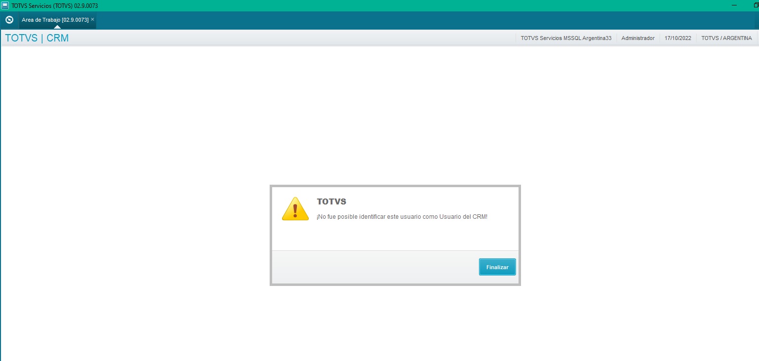Click the message about Usuario del CRM
Screen dimensions: 759x361
(x=402, y=217)
